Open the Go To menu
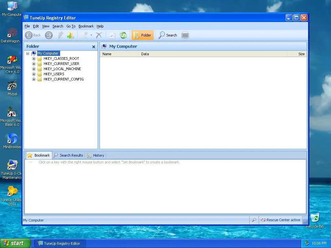 tap(71, 26)
